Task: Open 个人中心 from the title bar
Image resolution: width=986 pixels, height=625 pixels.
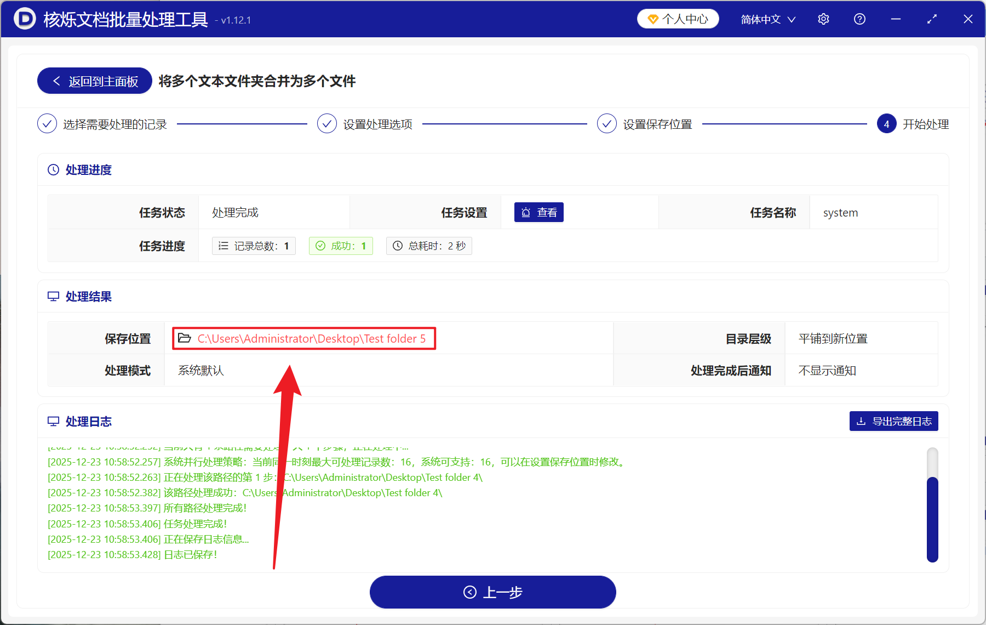Action: tap(678, 18)
